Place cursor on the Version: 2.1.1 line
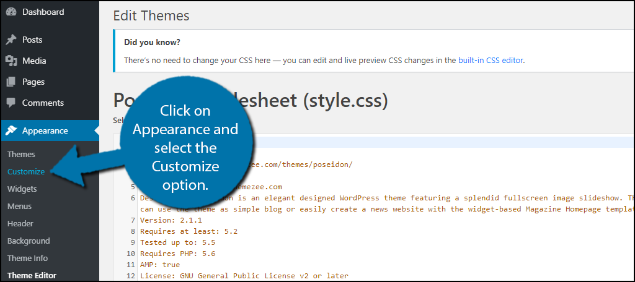This screenshot has width=635, height=282. click(x=164, y=220)
